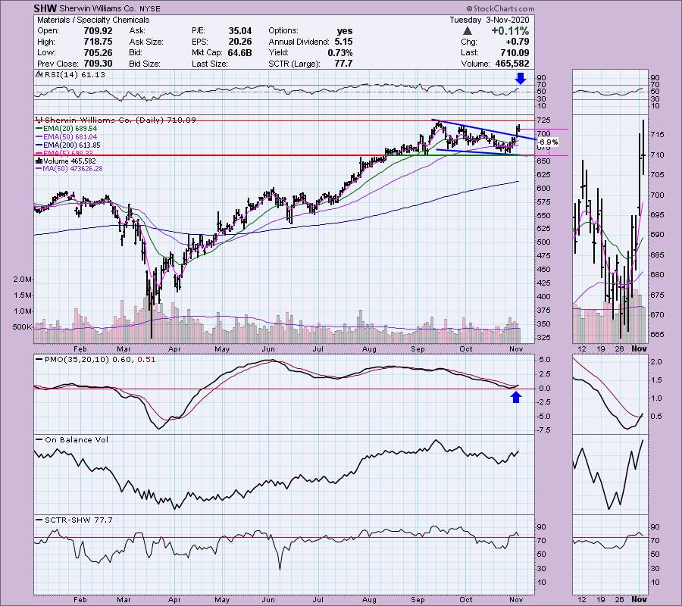
Task: Click the Tuesday 3-Nov-2020 date
Action: point(490,20)
